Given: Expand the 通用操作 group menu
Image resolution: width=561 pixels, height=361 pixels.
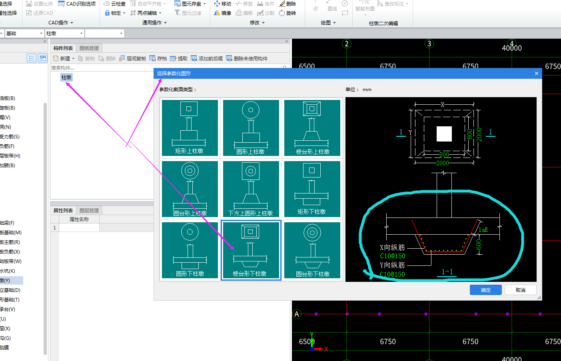Looking at the screenshot, I should click(x=154, y=23).
